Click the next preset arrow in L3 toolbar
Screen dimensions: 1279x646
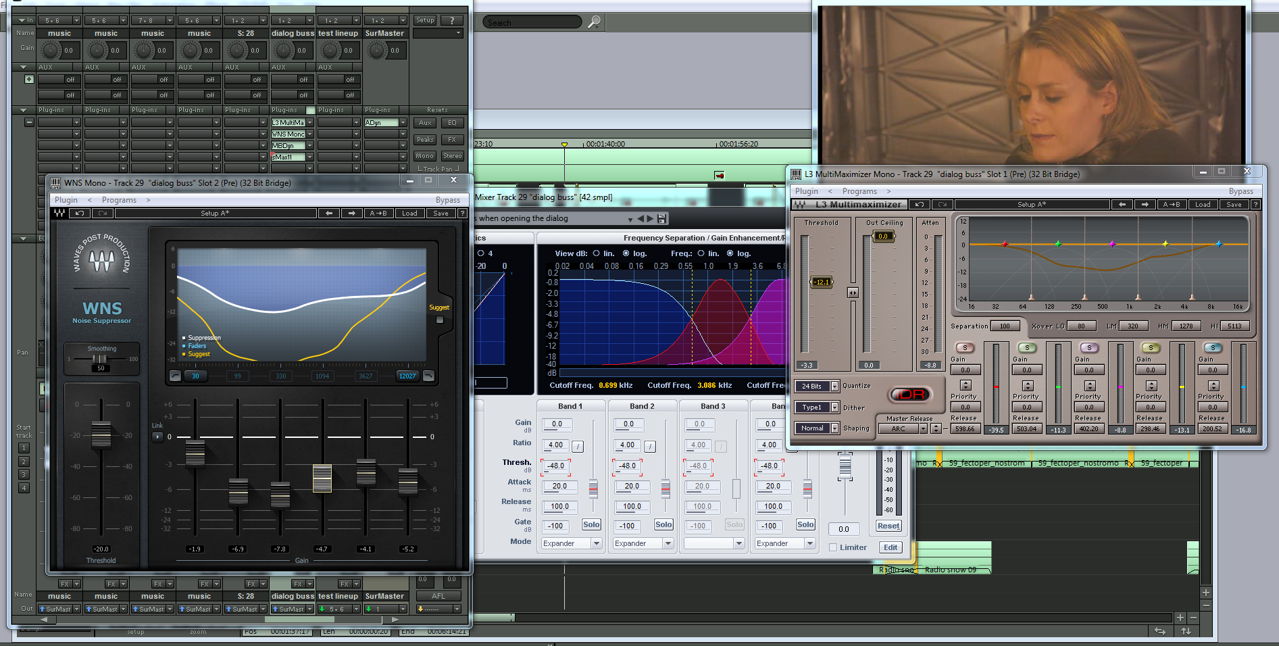(1144, 205)
